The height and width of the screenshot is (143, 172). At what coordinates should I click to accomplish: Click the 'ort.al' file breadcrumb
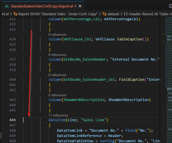click(x=5, y=14)
